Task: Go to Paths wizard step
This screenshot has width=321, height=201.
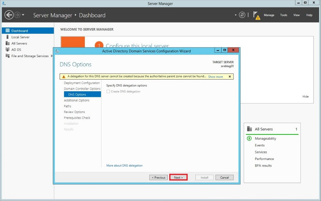Action: click(68, 106)
